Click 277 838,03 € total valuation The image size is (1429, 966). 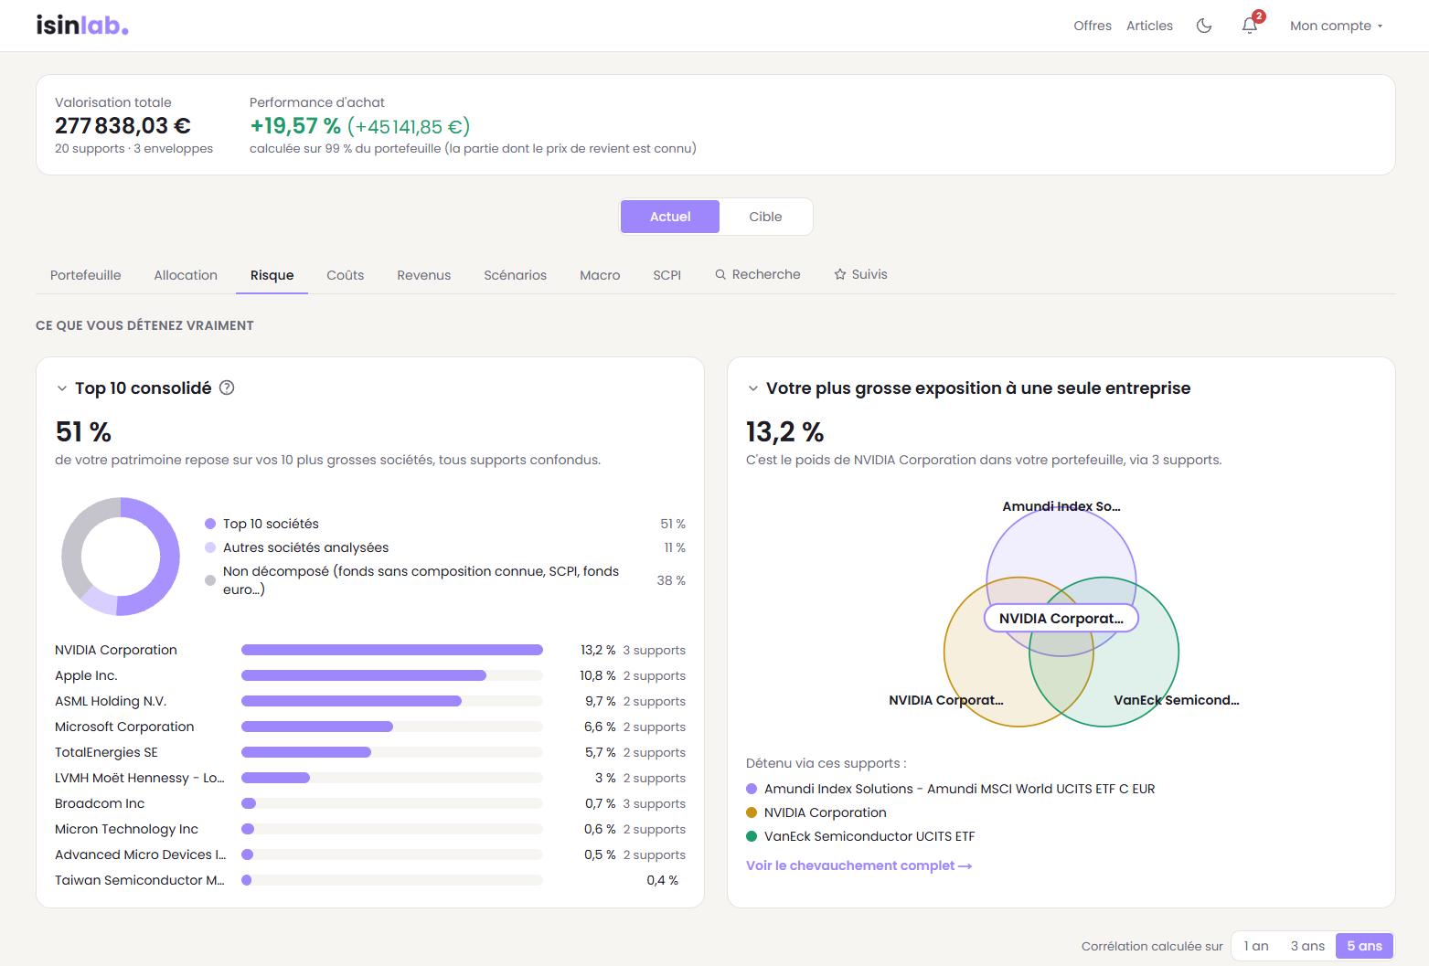click(x=123, y=125)
